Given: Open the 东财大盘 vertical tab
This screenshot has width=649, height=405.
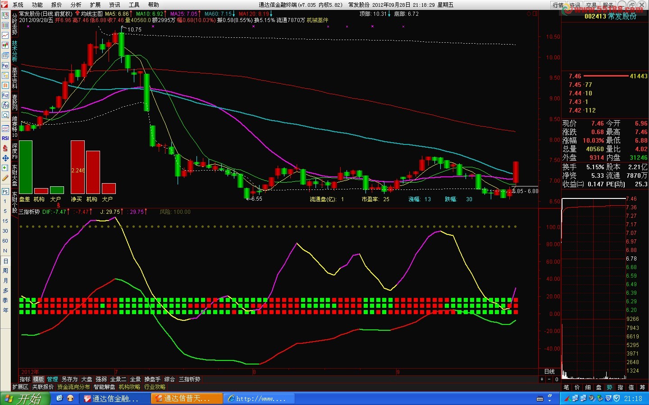Looking at the screenshot, I should (14, 175).
